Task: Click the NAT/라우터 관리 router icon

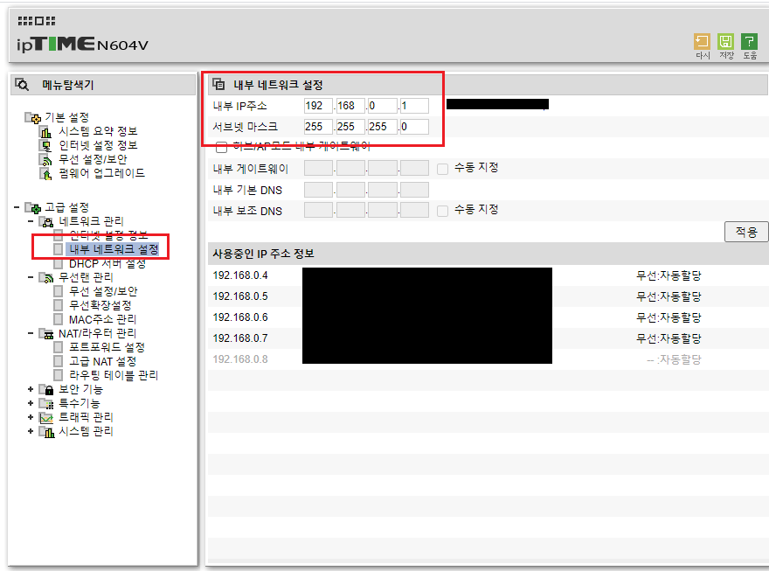Action: tap(46, 334)
